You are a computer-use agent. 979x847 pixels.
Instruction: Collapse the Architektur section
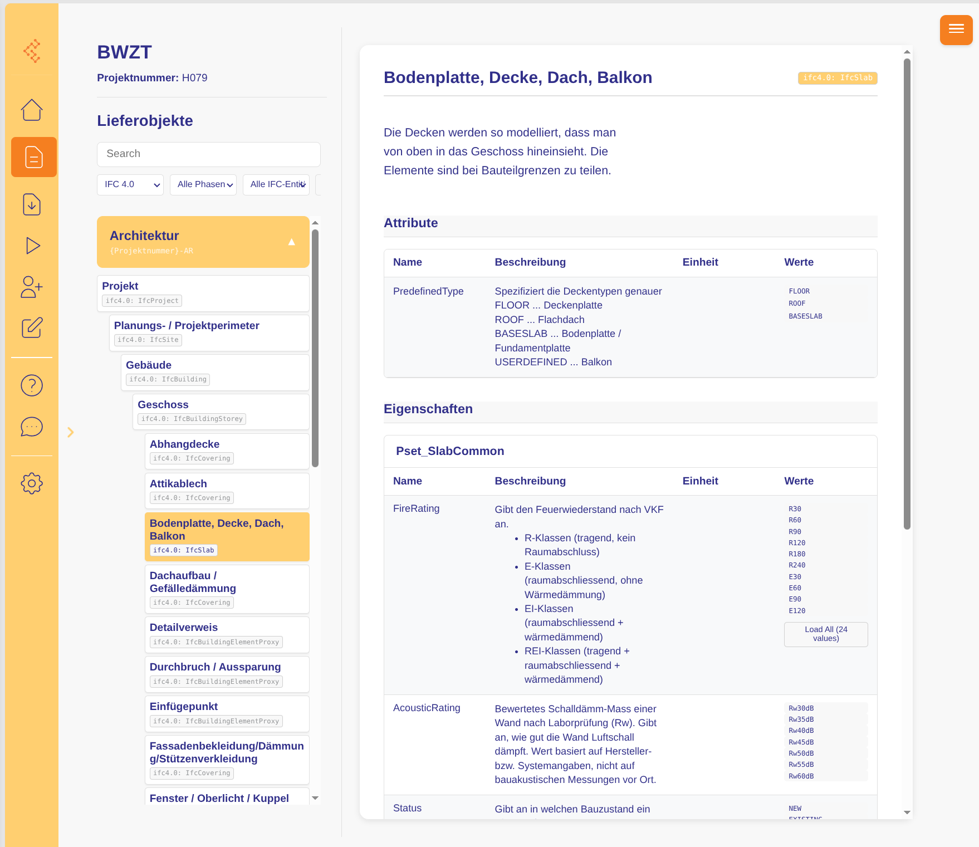click(x=203, y=242)
